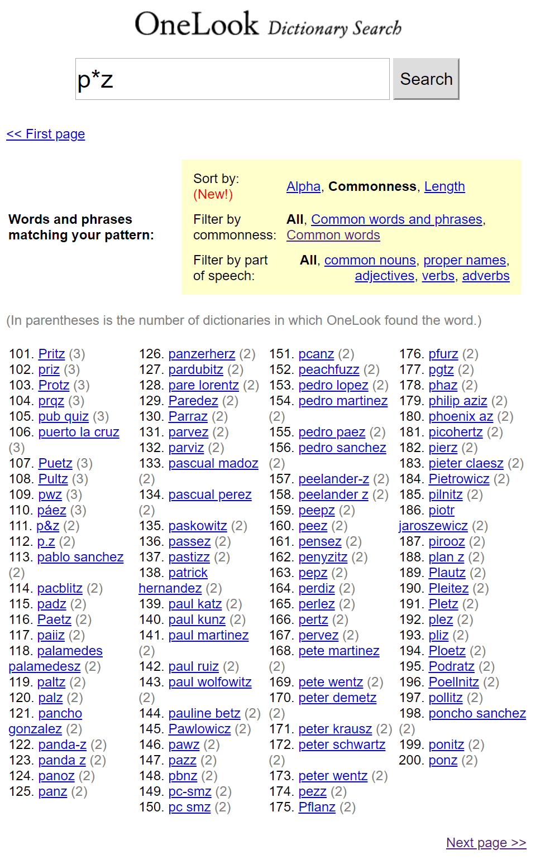Viewport: 550px width, 860px height.
Task: Open the entry pc-smz
Action: tap(190, 791)
